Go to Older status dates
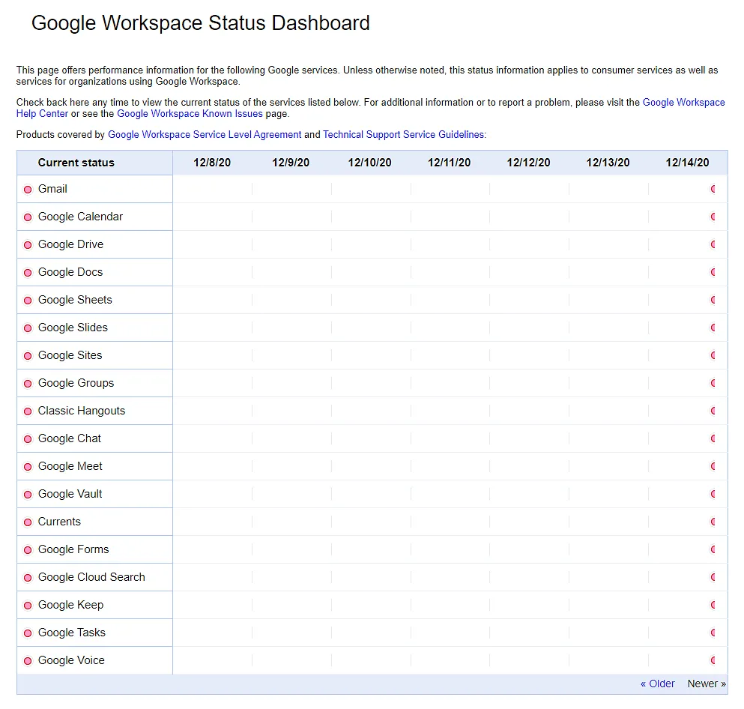 [x=658, y=684]
